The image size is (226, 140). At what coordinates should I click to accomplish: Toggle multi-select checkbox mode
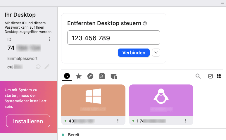[x=211, y=76]
